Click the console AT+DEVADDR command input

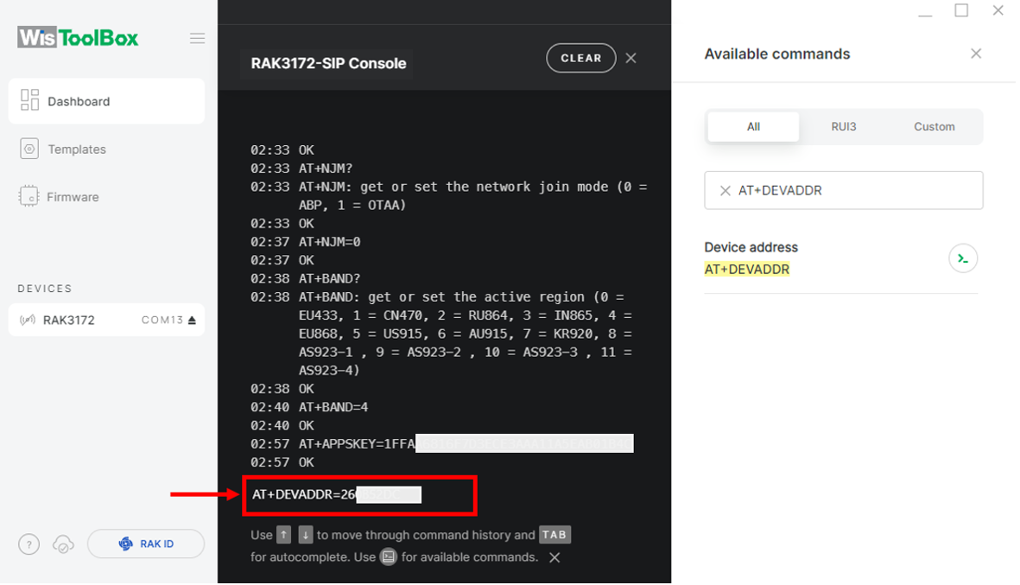tap(360, 495)
